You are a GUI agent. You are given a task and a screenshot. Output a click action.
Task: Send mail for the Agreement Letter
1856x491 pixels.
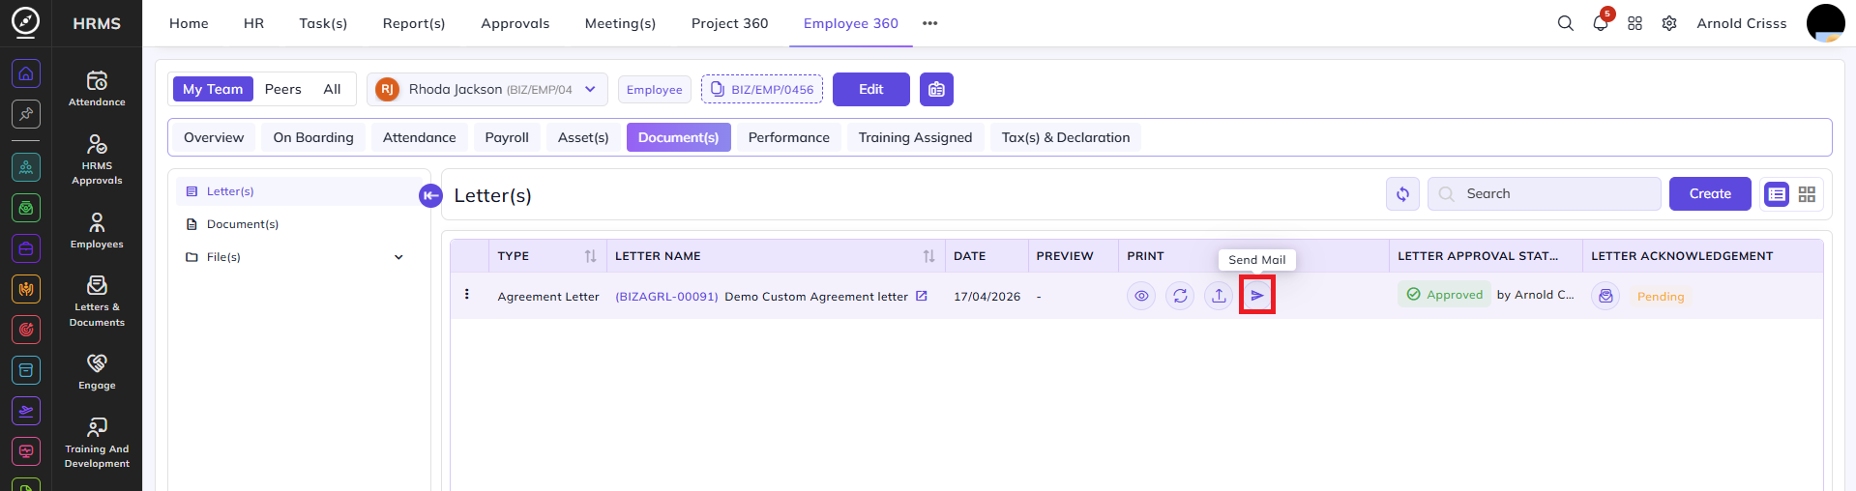pos(1257,295)
